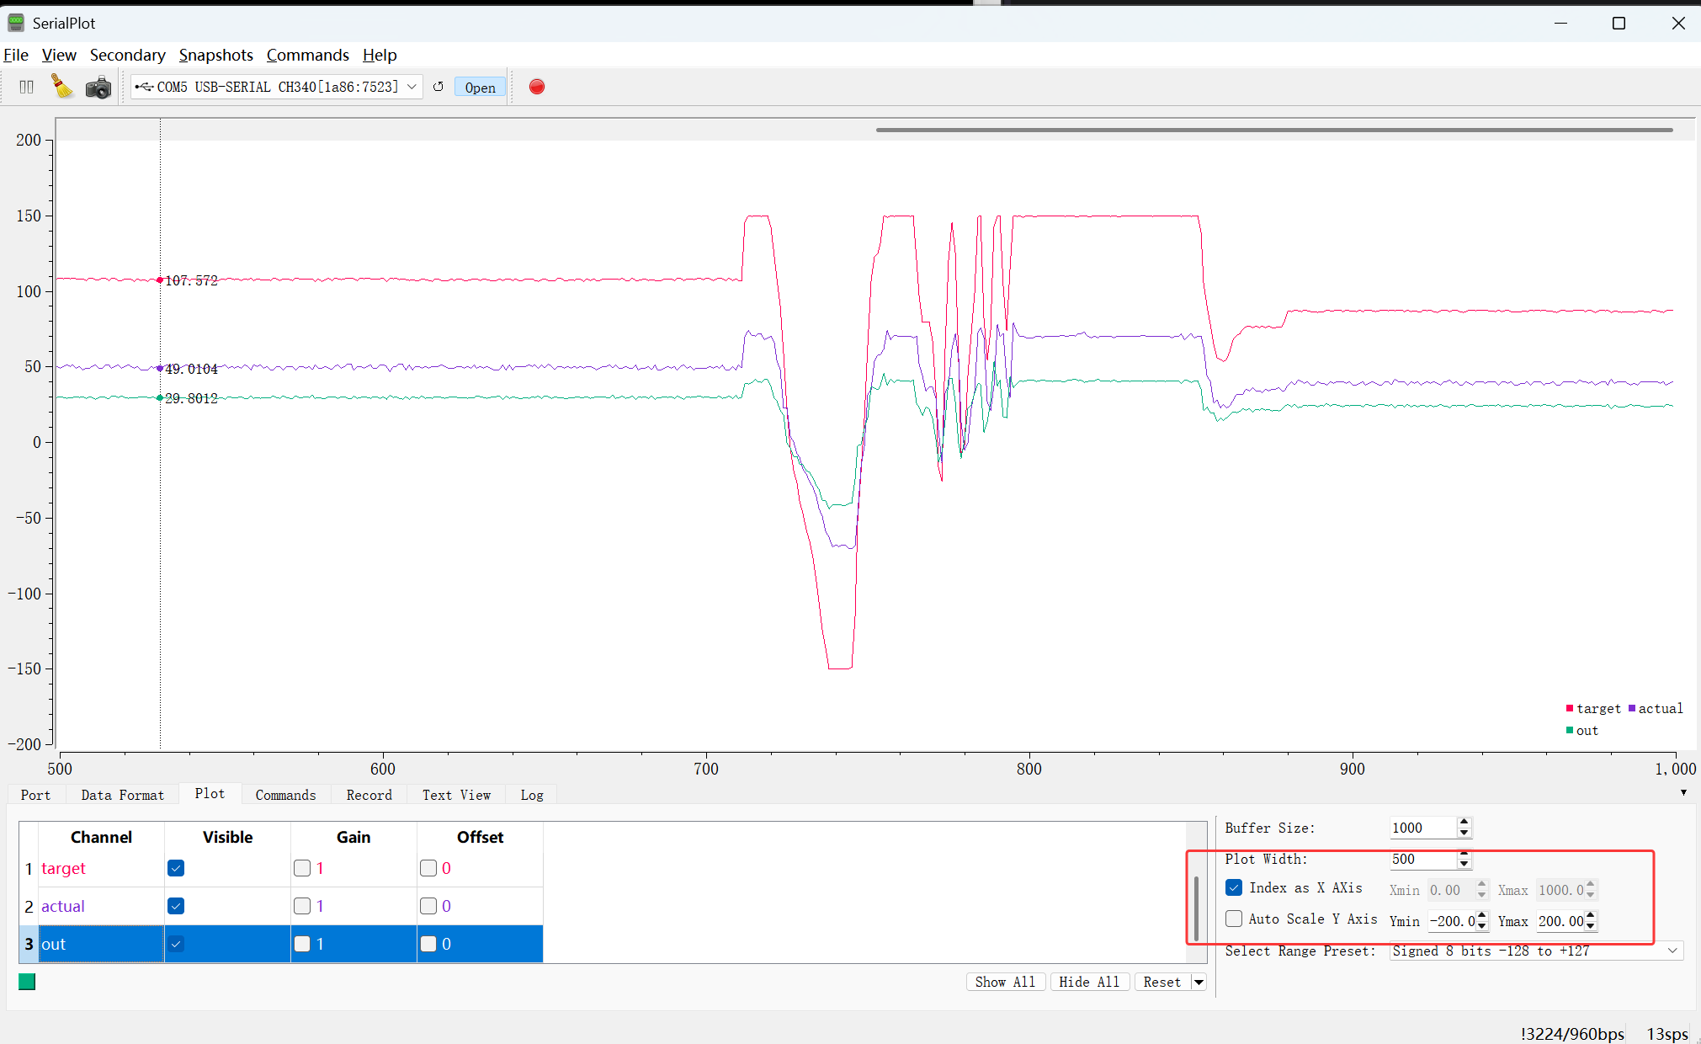Screen dimensions: 1701x1044
Task: Click the Gain column header
Action: pyautogui.click(x=353, y=837)
